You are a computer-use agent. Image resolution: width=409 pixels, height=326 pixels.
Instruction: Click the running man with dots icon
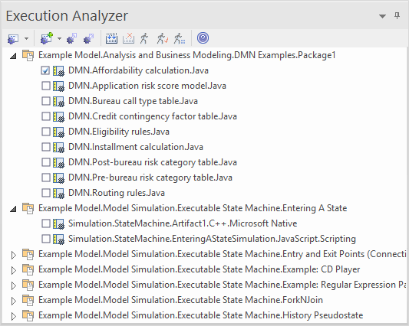180,38
